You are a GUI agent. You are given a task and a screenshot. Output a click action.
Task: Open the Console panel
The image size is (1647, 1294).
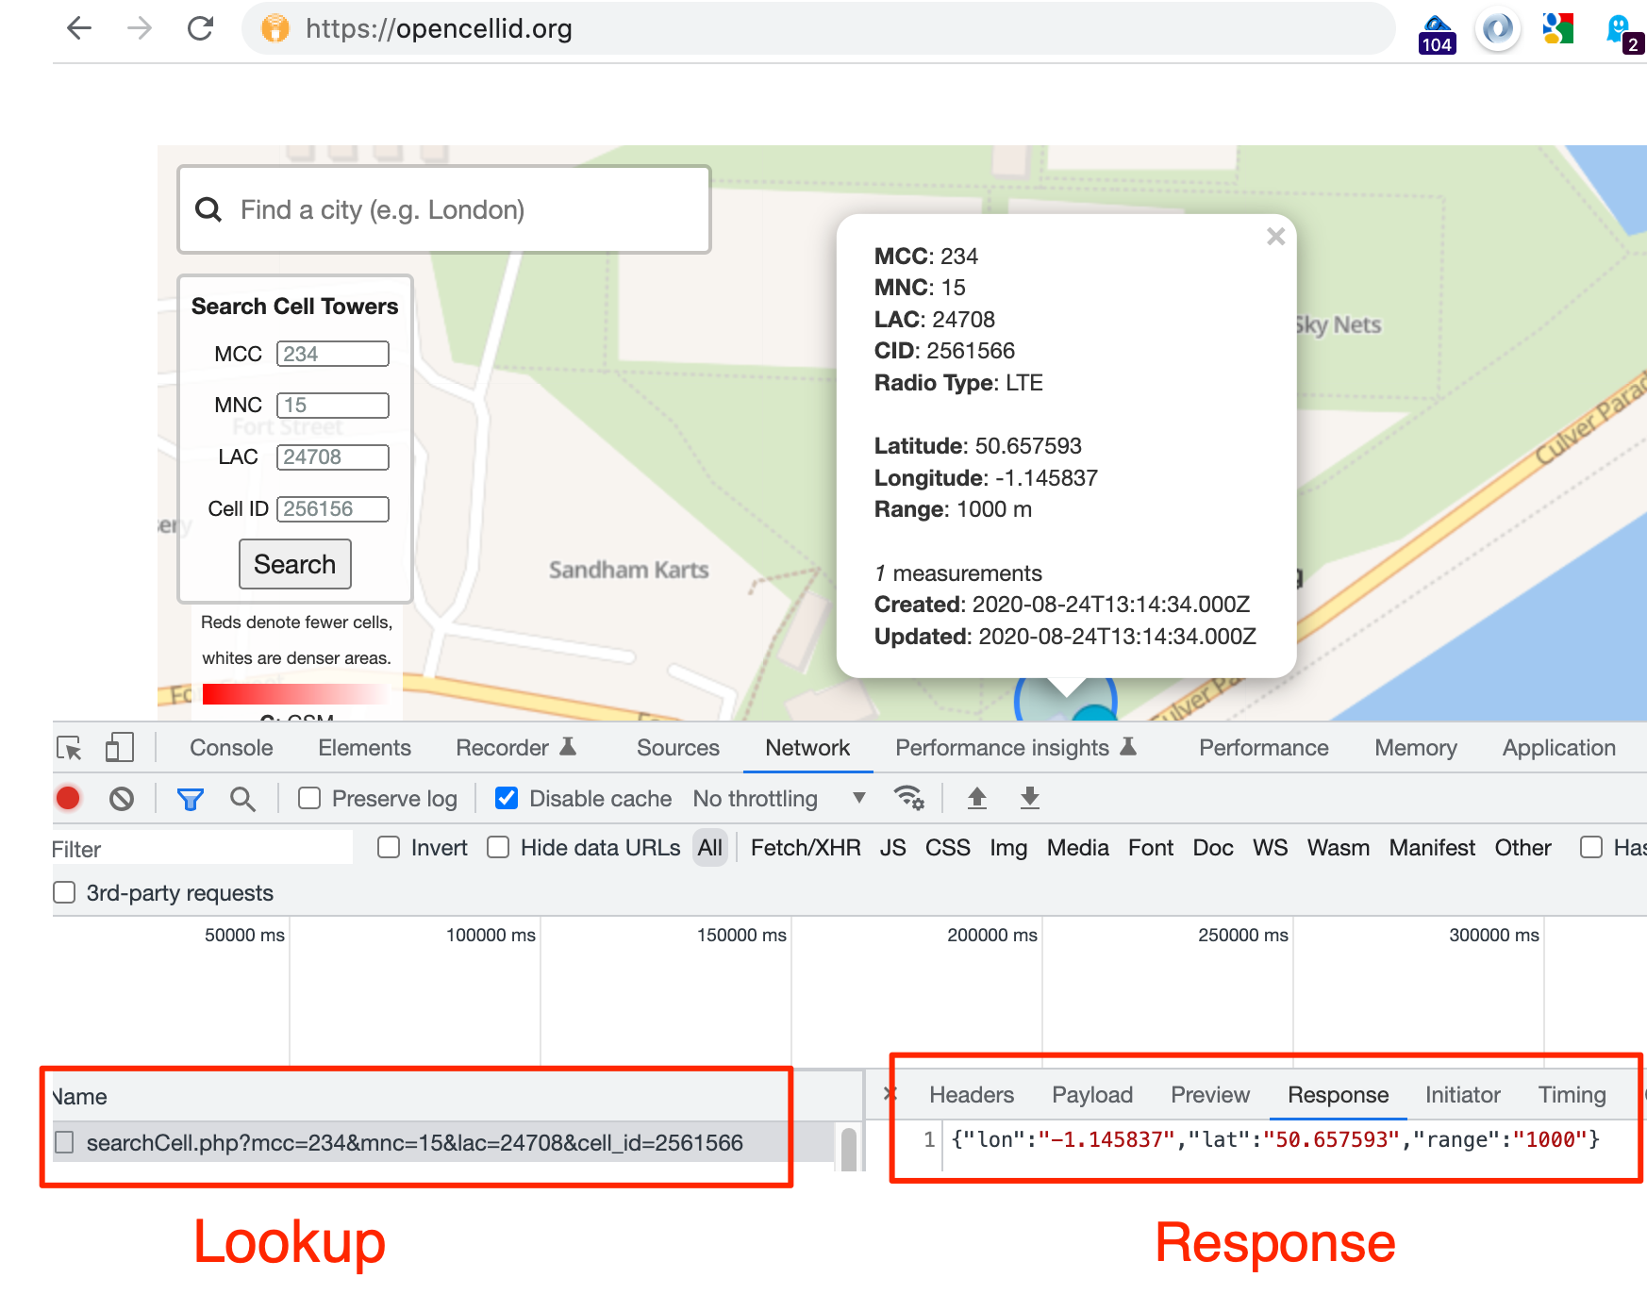(x=230, y=747)
